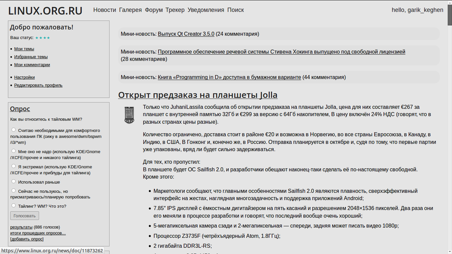Choose 'Сейчас не пользуюсь' radio option
452x254 pixels.
coord(14,191)
